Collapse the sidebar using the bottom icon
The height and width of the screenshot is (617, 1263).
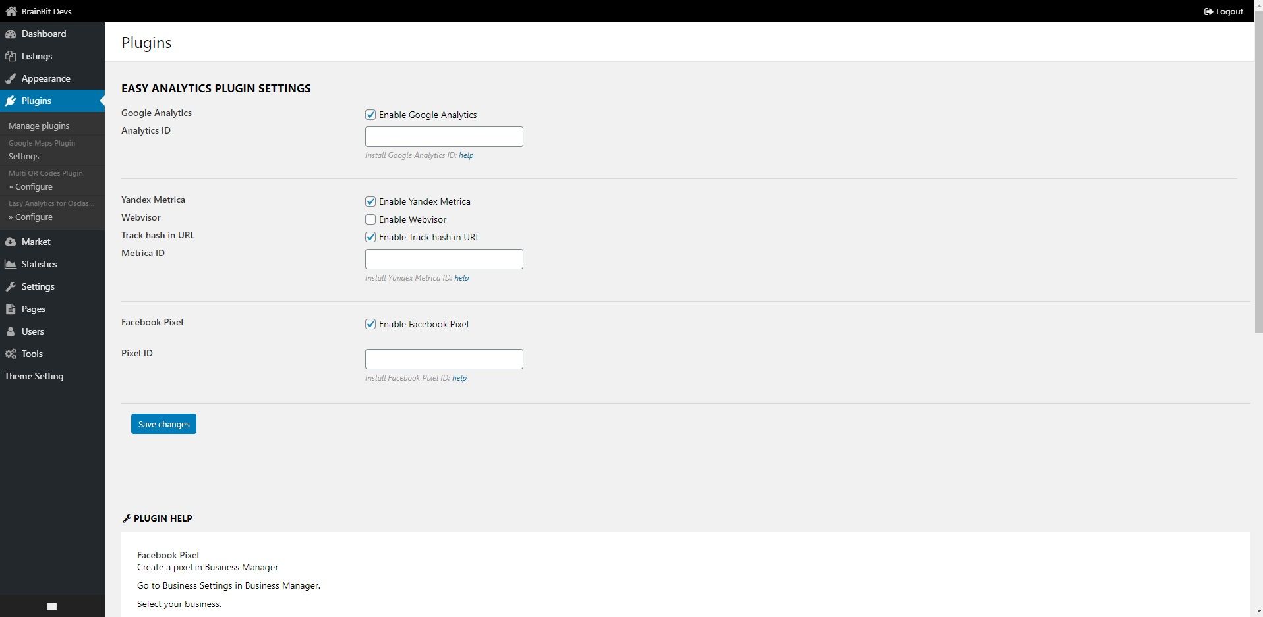pyautogui.click(x=52, y=605)
